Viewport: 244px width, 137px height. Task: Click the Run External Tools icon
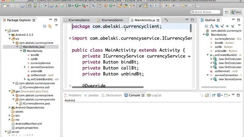pos(84,6)
